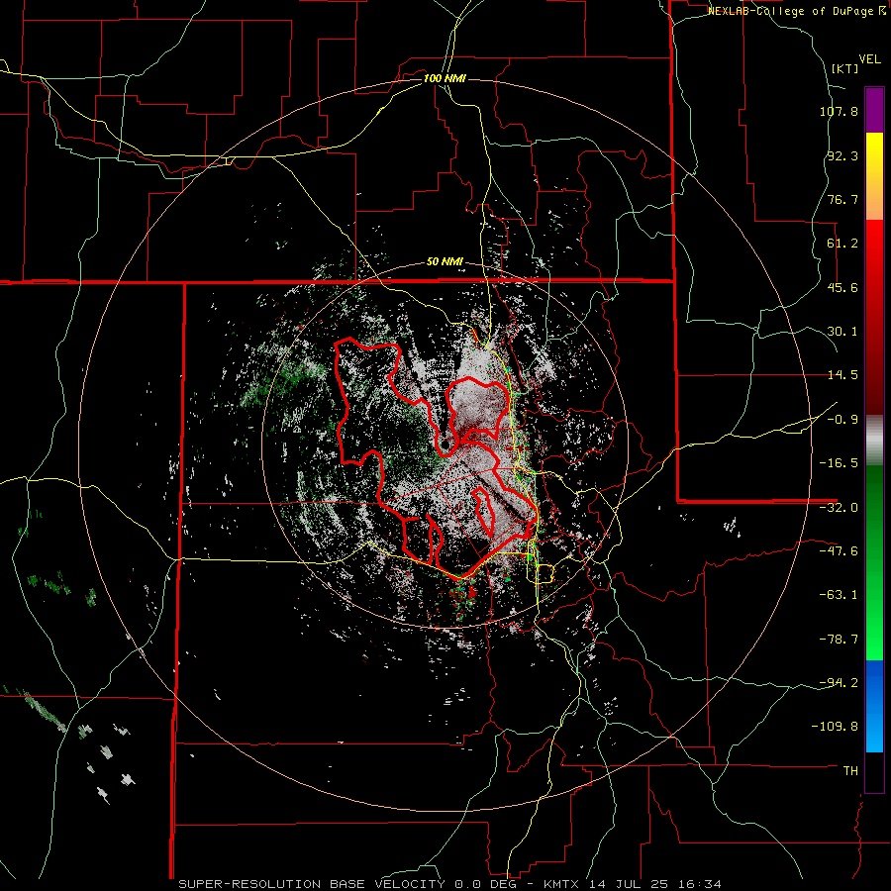Click the [KT] units label
This screenshot has height=891, width=891.
(845, 68)
